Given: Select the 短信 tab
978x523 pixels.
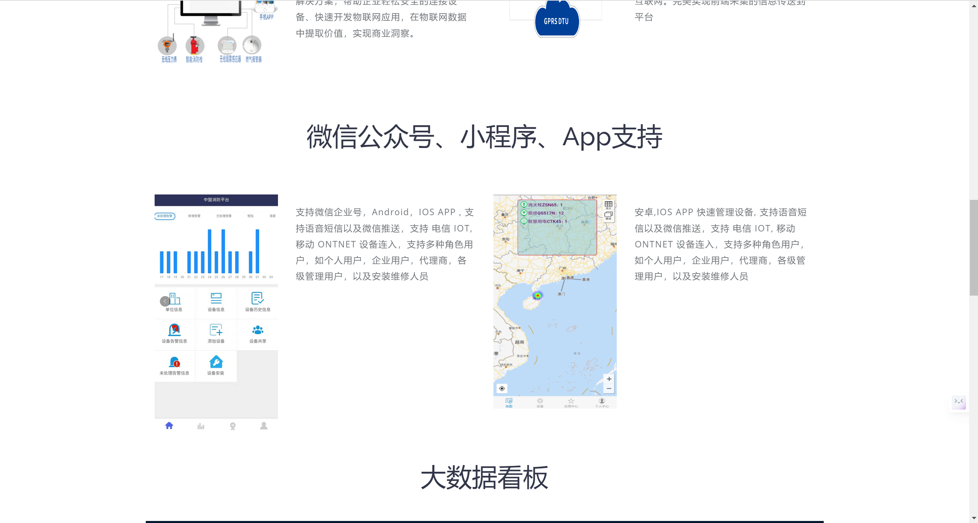Looking at the screenshot, I should click(250, 216).
